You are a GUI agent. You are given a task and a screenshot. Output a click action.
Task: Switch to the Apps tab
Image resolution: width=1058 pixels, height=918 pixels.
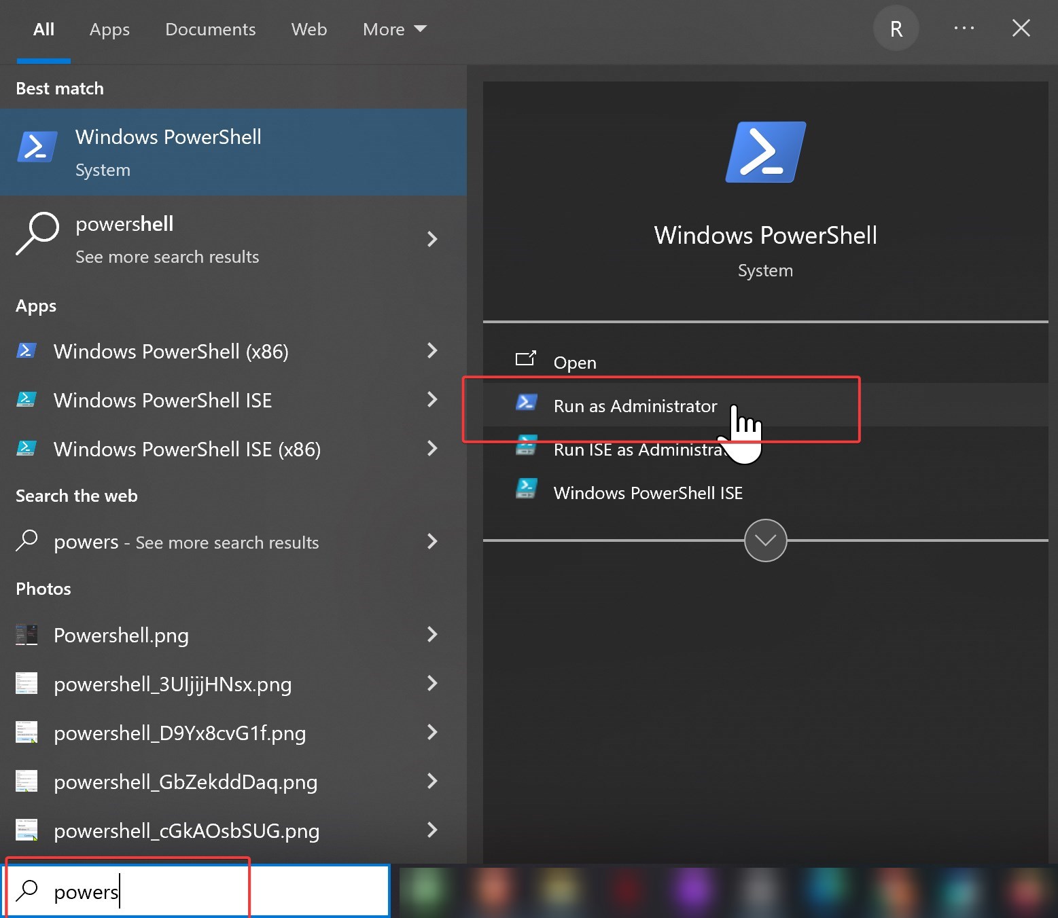[109, 29]
